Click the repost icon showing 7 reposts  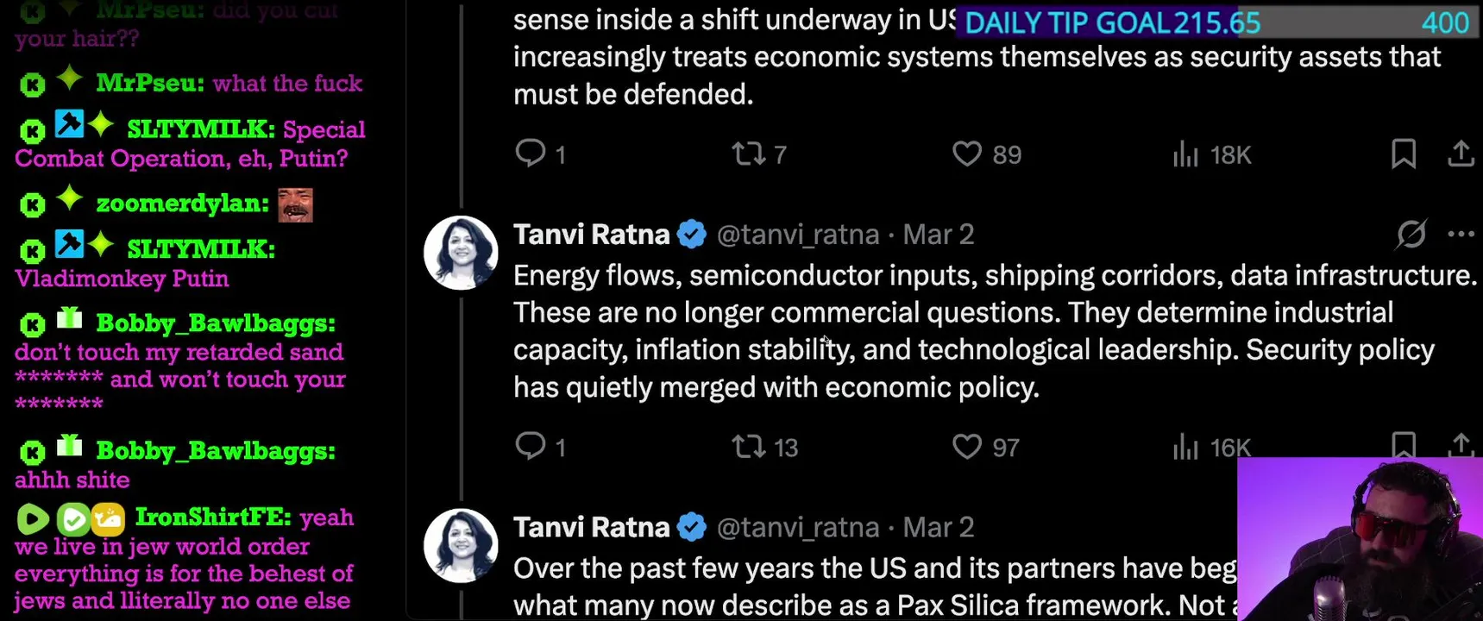748,154
